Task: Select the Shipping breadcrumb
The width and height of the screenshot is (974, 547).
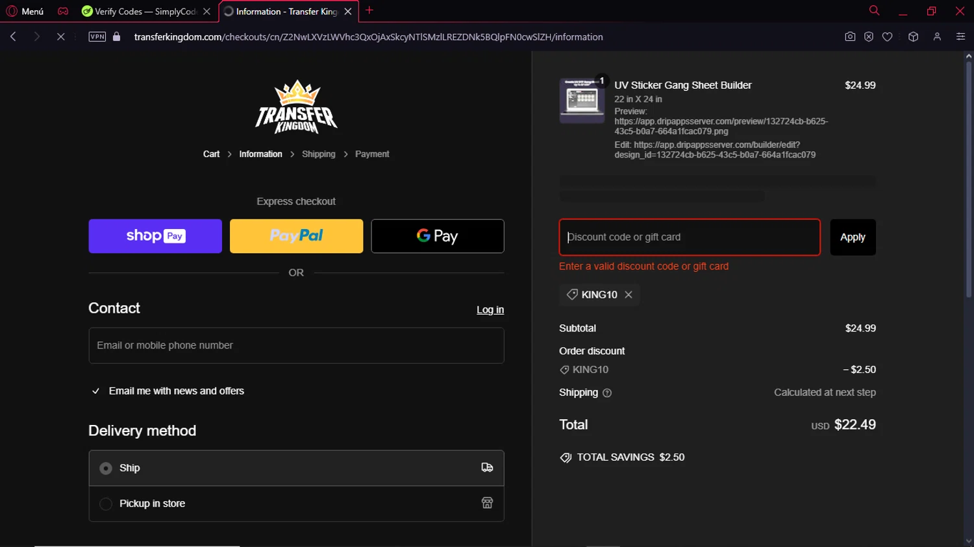Action: 319,154
